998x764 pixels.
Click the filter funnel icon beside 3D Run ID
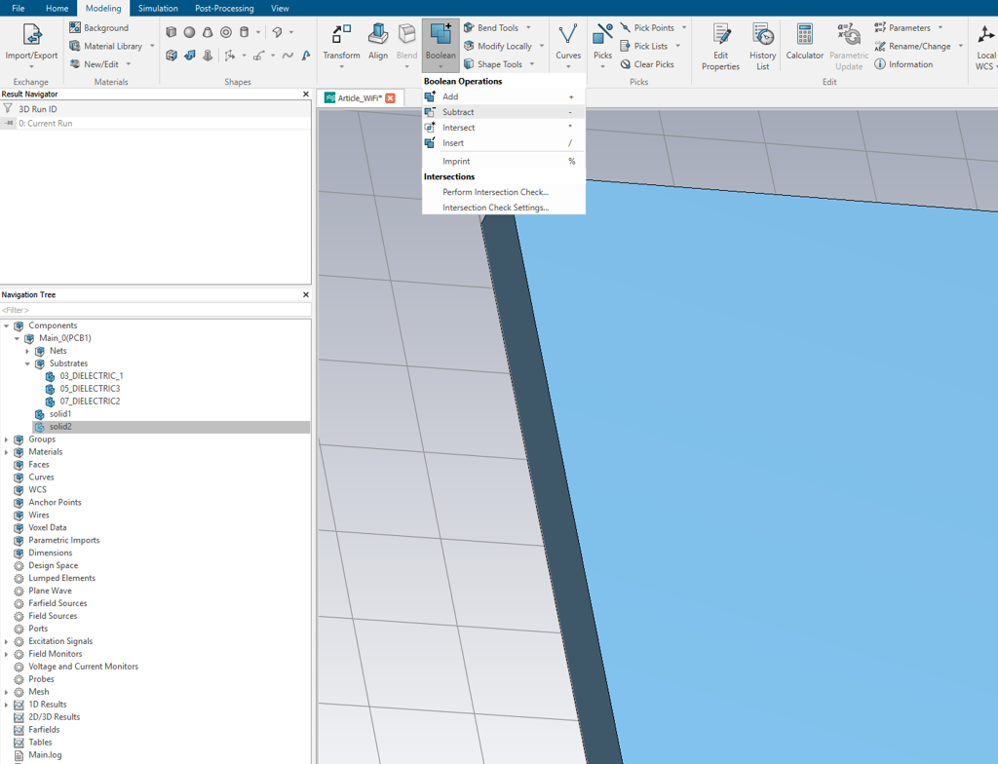(x=8, y=109)
